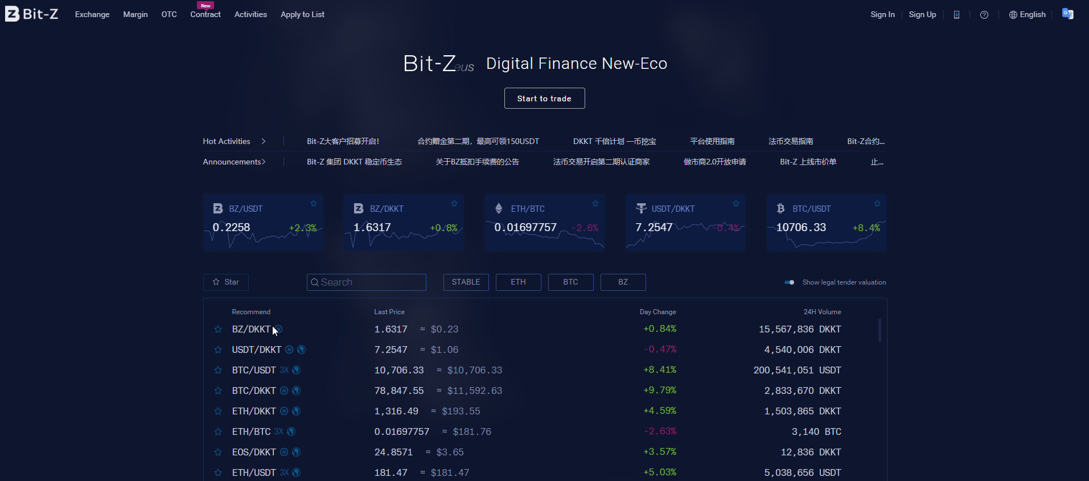Toggle favorite star for BZ/DKKT table row

point(218,329)
